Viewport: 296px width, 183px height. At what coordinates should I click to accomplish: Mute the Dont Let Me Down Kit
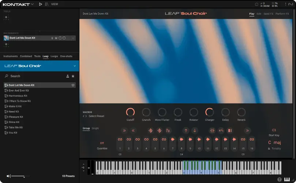(56, 38)
